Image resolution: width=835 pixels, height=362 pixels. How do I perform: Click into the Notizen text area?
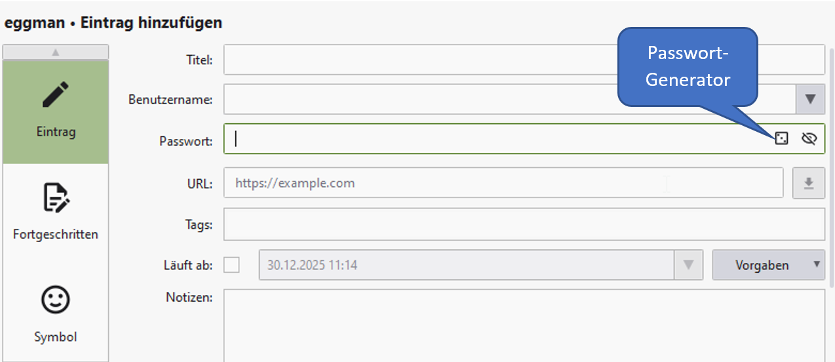[x=524, y=325]
